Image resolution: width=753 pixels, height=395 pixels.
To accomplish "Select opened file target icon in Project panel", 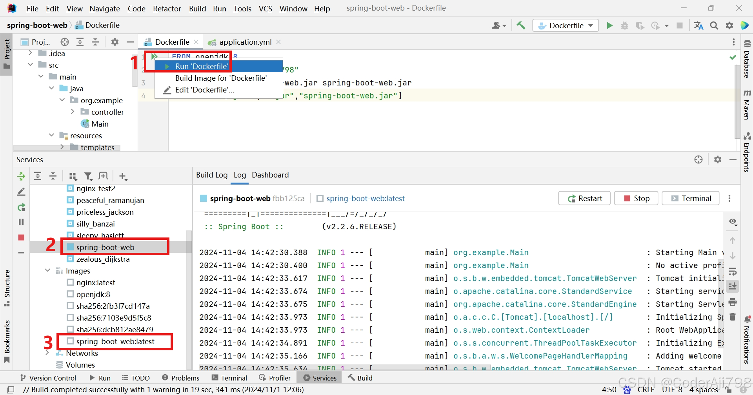I will click(65, 42).
